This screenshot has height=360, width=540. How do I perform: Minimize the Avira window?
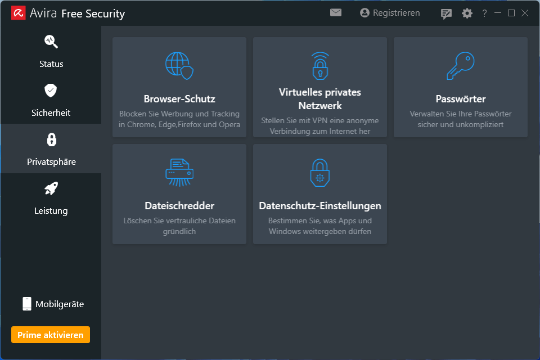(498, 13)
